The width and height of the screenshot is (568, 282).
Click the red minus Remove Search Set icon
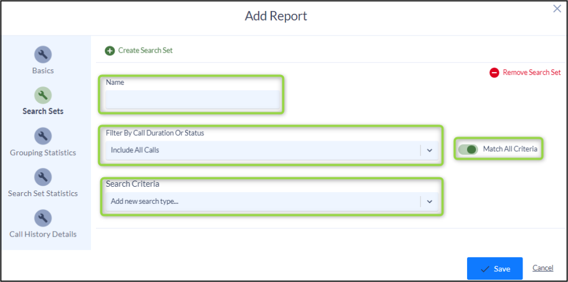click(x=494, y=73)
